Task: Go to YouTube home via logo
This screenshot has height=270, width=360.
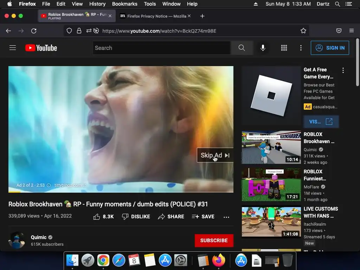Action: (x=41, y=48)
